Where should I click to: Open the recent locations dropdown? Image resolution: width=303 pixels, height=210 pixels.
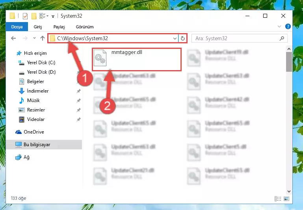click(34, 38)
